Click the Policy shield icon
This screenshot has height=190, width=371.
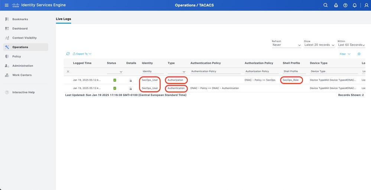[7, 56]
